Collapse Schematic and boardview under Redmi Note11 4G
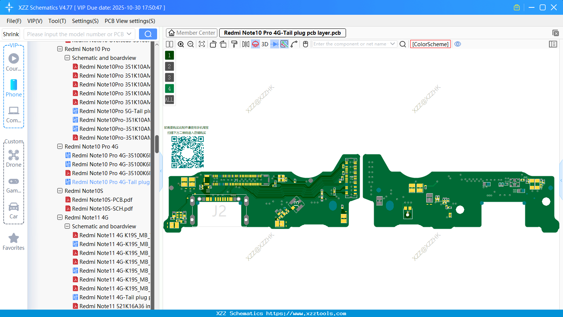 [x=67, y=226]
